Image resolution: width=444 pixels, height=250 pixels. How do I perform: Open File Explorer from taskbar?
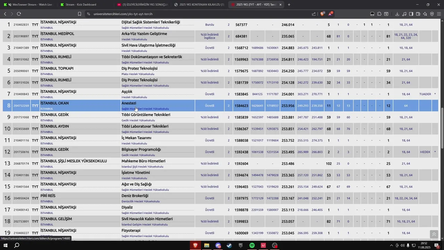[206, 245]
